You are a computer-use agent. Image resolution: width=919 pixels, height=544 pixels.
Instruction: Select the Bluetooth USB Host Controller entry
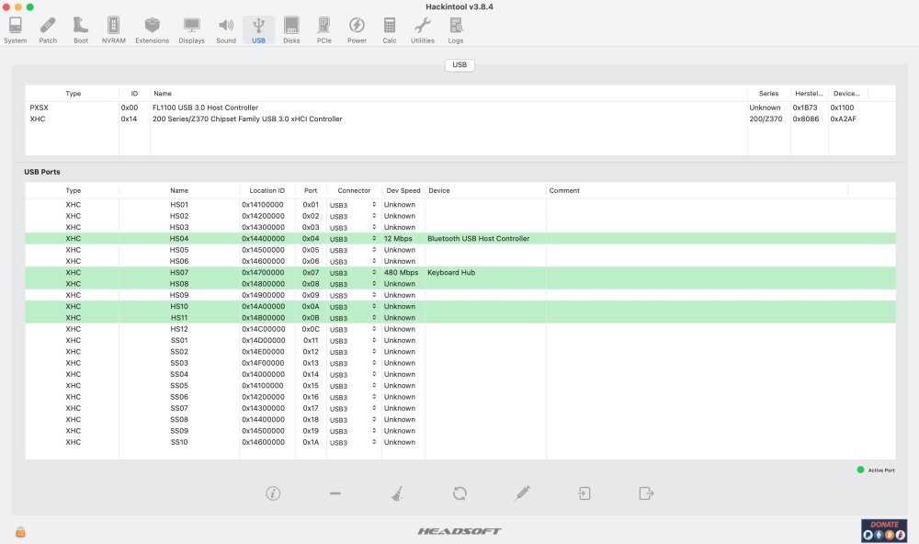tap(478, 239)
